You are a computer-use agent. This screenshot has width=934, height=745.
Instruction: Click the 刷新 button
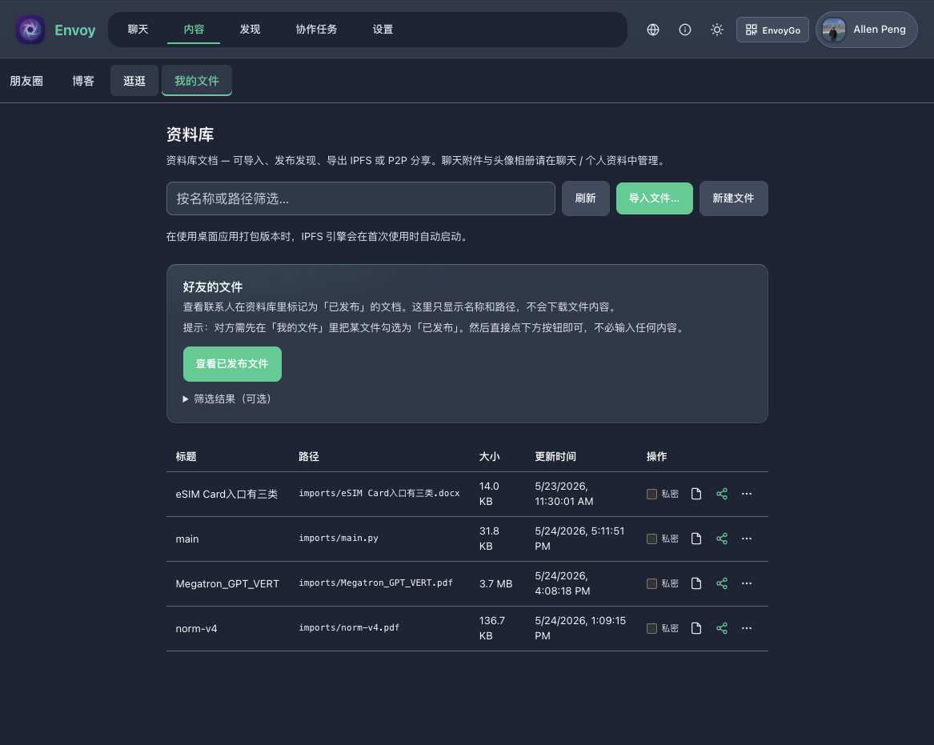tap(586, 198)
